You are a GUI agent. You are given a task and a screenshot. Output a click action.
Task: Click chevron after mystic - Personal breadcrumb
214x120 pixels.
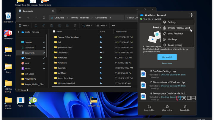click(x=92, y=18)
